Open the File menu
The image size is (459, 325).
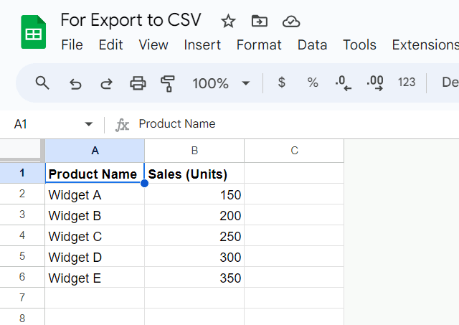point(72,44)
